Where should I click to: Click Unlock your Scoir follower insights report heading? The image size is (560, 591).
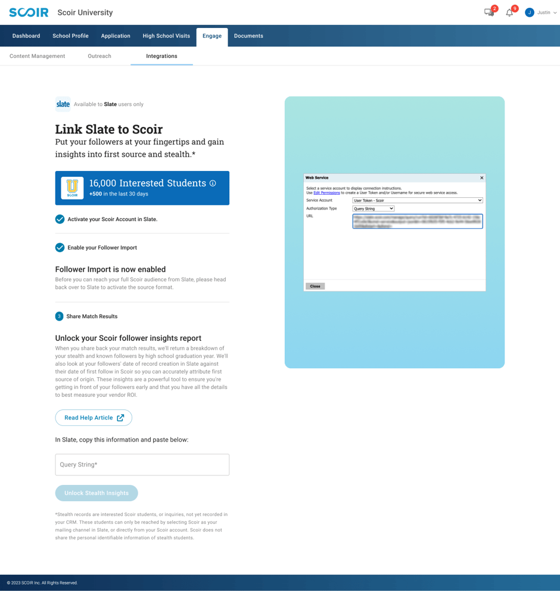128,338
